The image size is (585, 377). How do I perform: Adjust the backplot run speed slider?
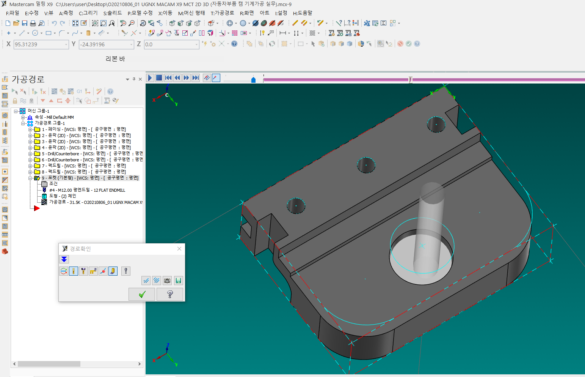tap(254, 80)
